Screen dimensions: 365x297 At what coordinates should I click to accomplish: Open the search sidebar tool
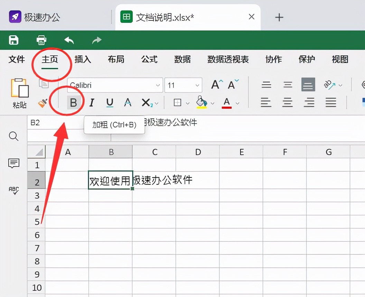(x=13, y=136)
